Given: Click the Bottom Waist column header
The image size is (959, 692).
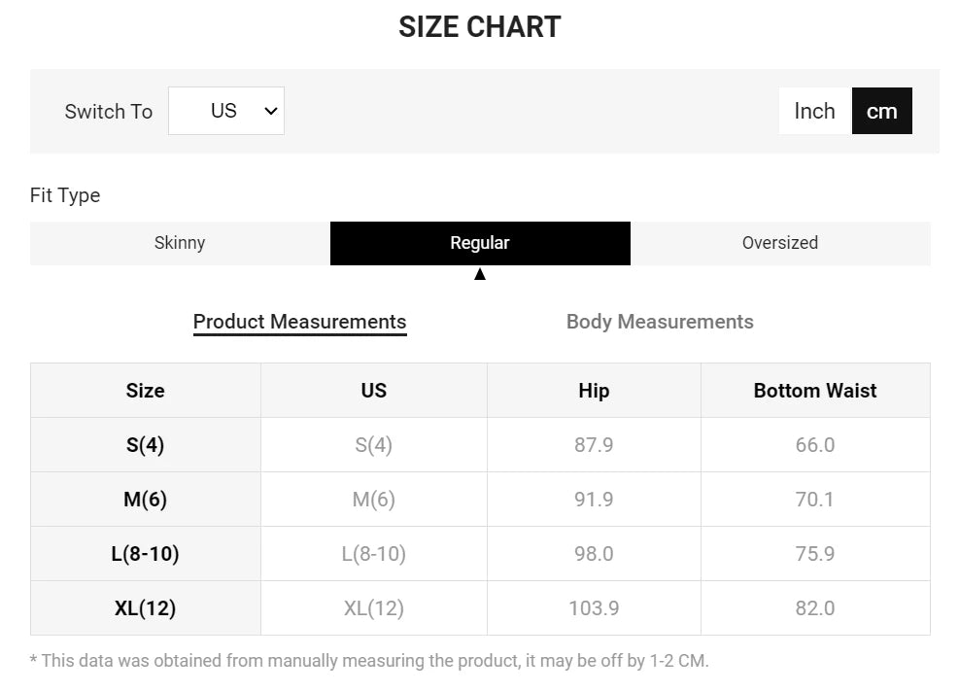Looking at the screenshot, I should tap(815, 391).
